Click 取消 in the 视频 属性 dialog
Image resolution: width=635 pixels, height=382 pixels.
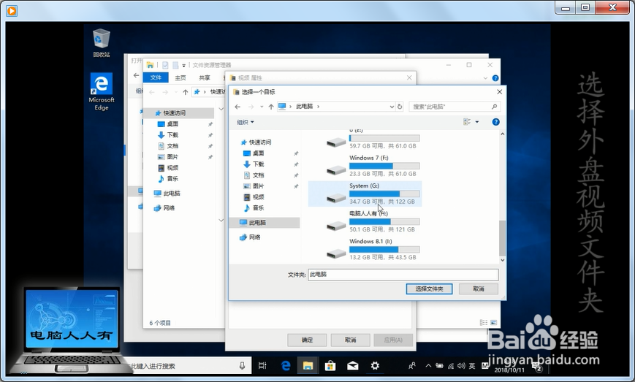click(350, 340)
